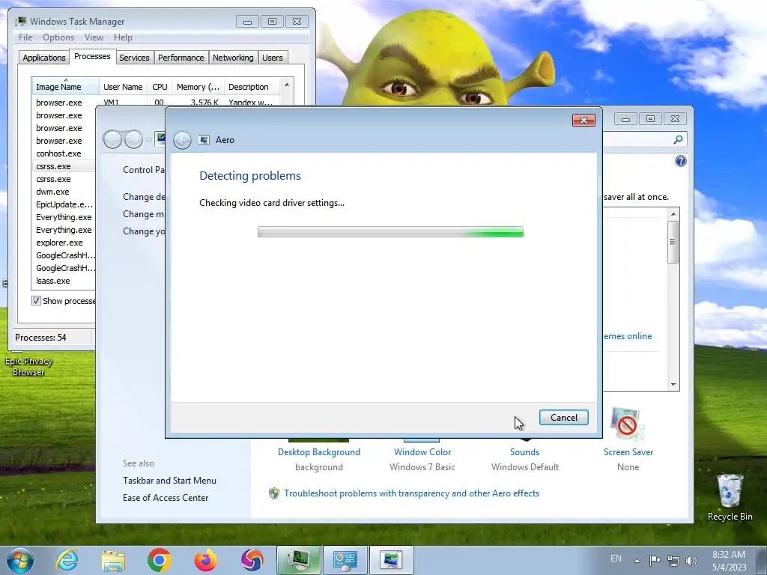Click the Aero troubleshooter title icon

tap(204, 140)
